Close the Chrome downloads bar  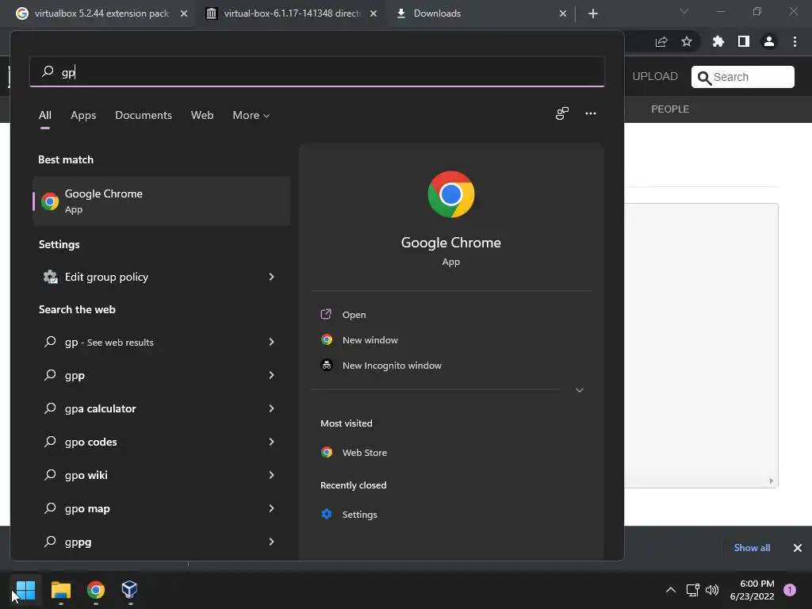pos(798,548)
